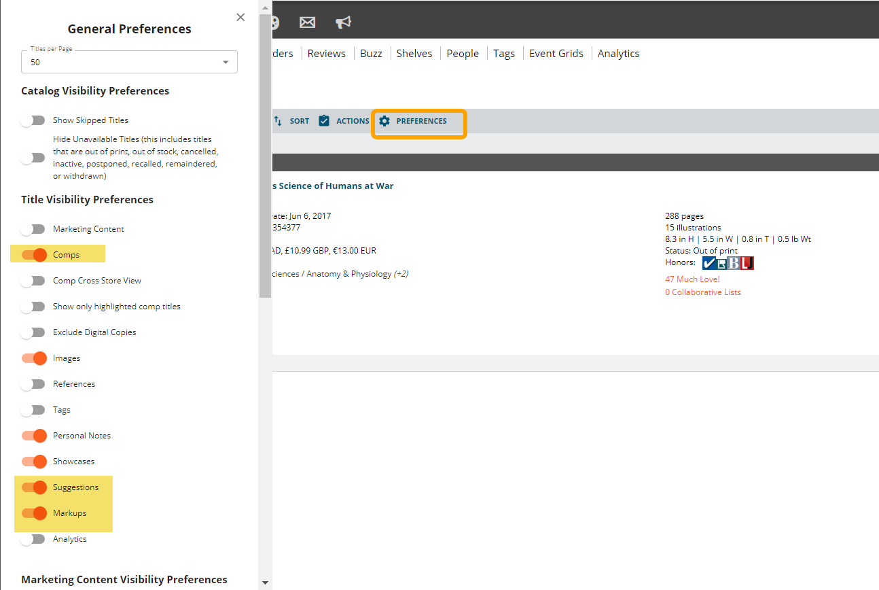Enable Comp Cross Store View
879x590 pixels.
point(33,281)
